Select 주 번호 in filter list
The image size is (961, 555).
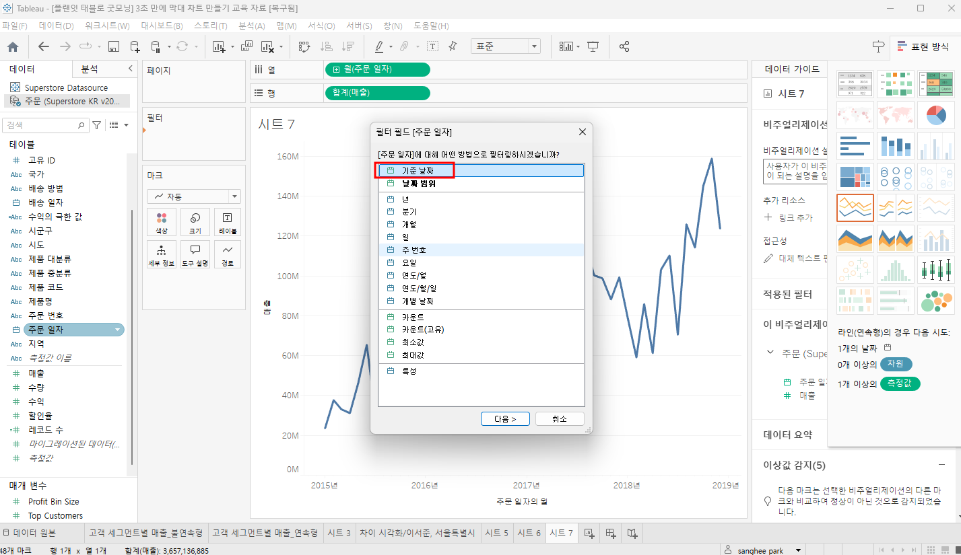(x=481, y=250)
